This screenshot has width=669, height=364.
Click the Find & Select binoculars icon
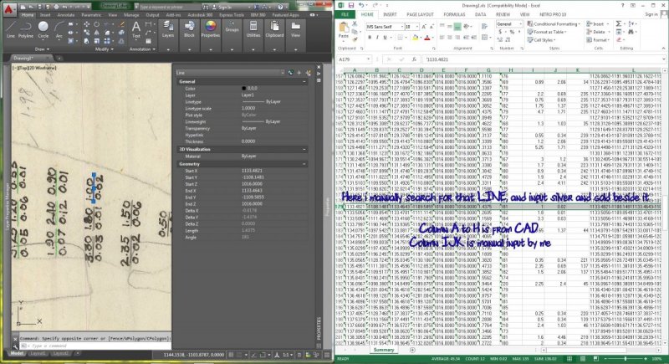click(631, 32)
